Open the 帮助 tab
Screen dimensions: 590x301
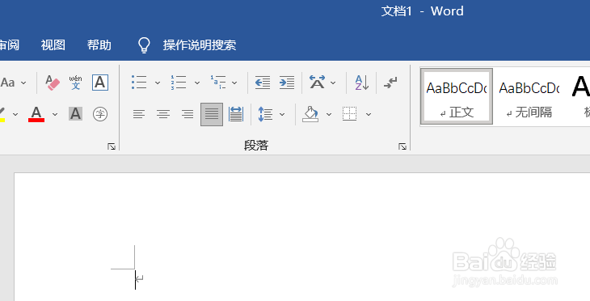pyautogui.click(x=99, y=45)
